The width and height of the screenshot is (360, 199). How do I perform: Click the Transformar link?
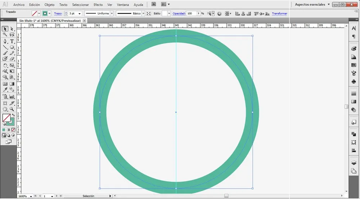(279, 13)
